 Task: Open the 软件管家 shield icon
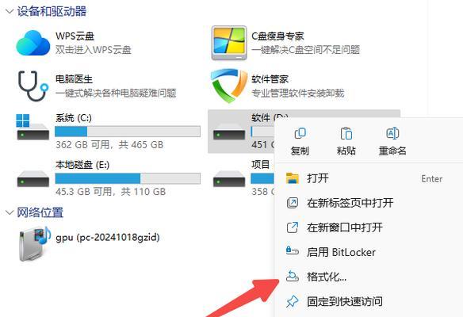pos(229,86)
